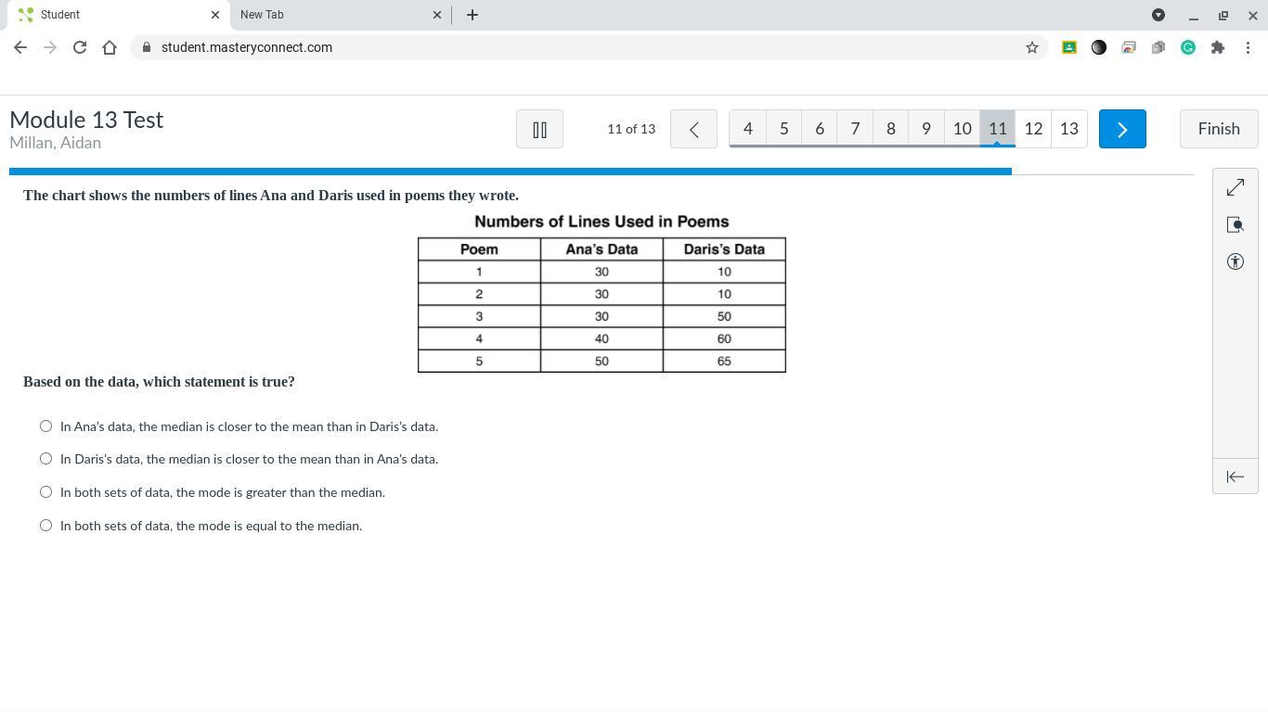Viewport: 1268px width, 712px height.
Task: Jump to question 12
Action: coord(1033,129)
